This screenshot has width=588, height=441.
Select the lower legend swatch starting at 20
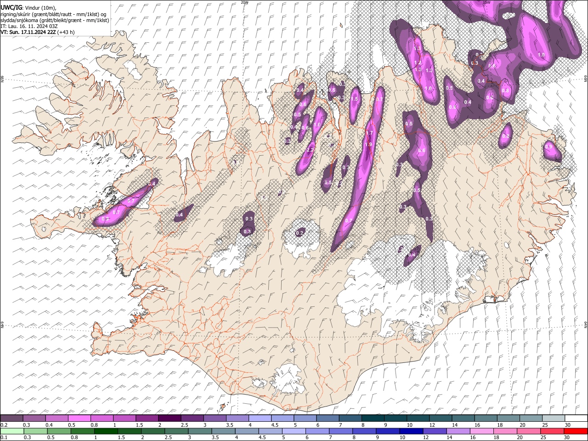(x=528, y=431)
